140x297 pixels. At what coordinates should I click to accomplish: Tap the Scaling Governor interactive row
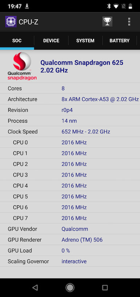pyautogui.click(x=70, y=262)
